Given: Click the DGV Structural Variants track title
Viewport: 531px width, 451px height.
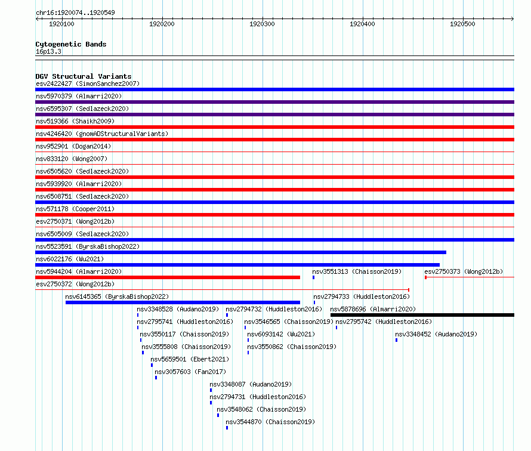Looking at the screenshot, I should pos(84,76).
